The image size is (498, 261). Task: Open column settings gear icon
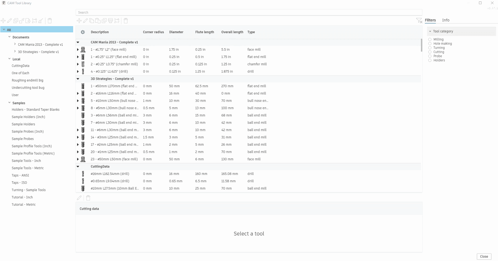(x=83, y=32)
